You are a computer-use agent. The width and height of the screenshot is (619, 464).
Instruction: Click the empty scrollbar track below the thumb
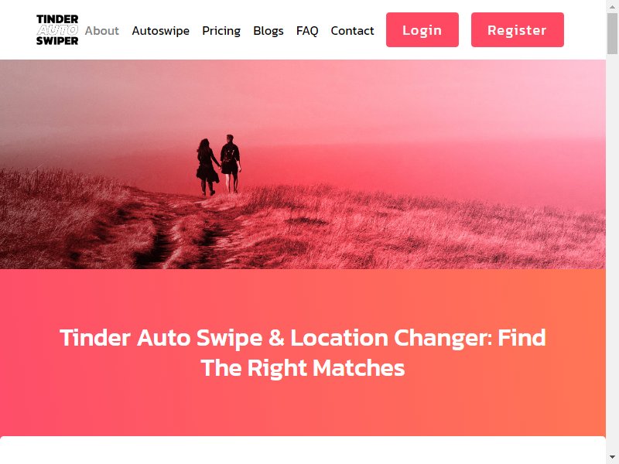tap(612, 253)
